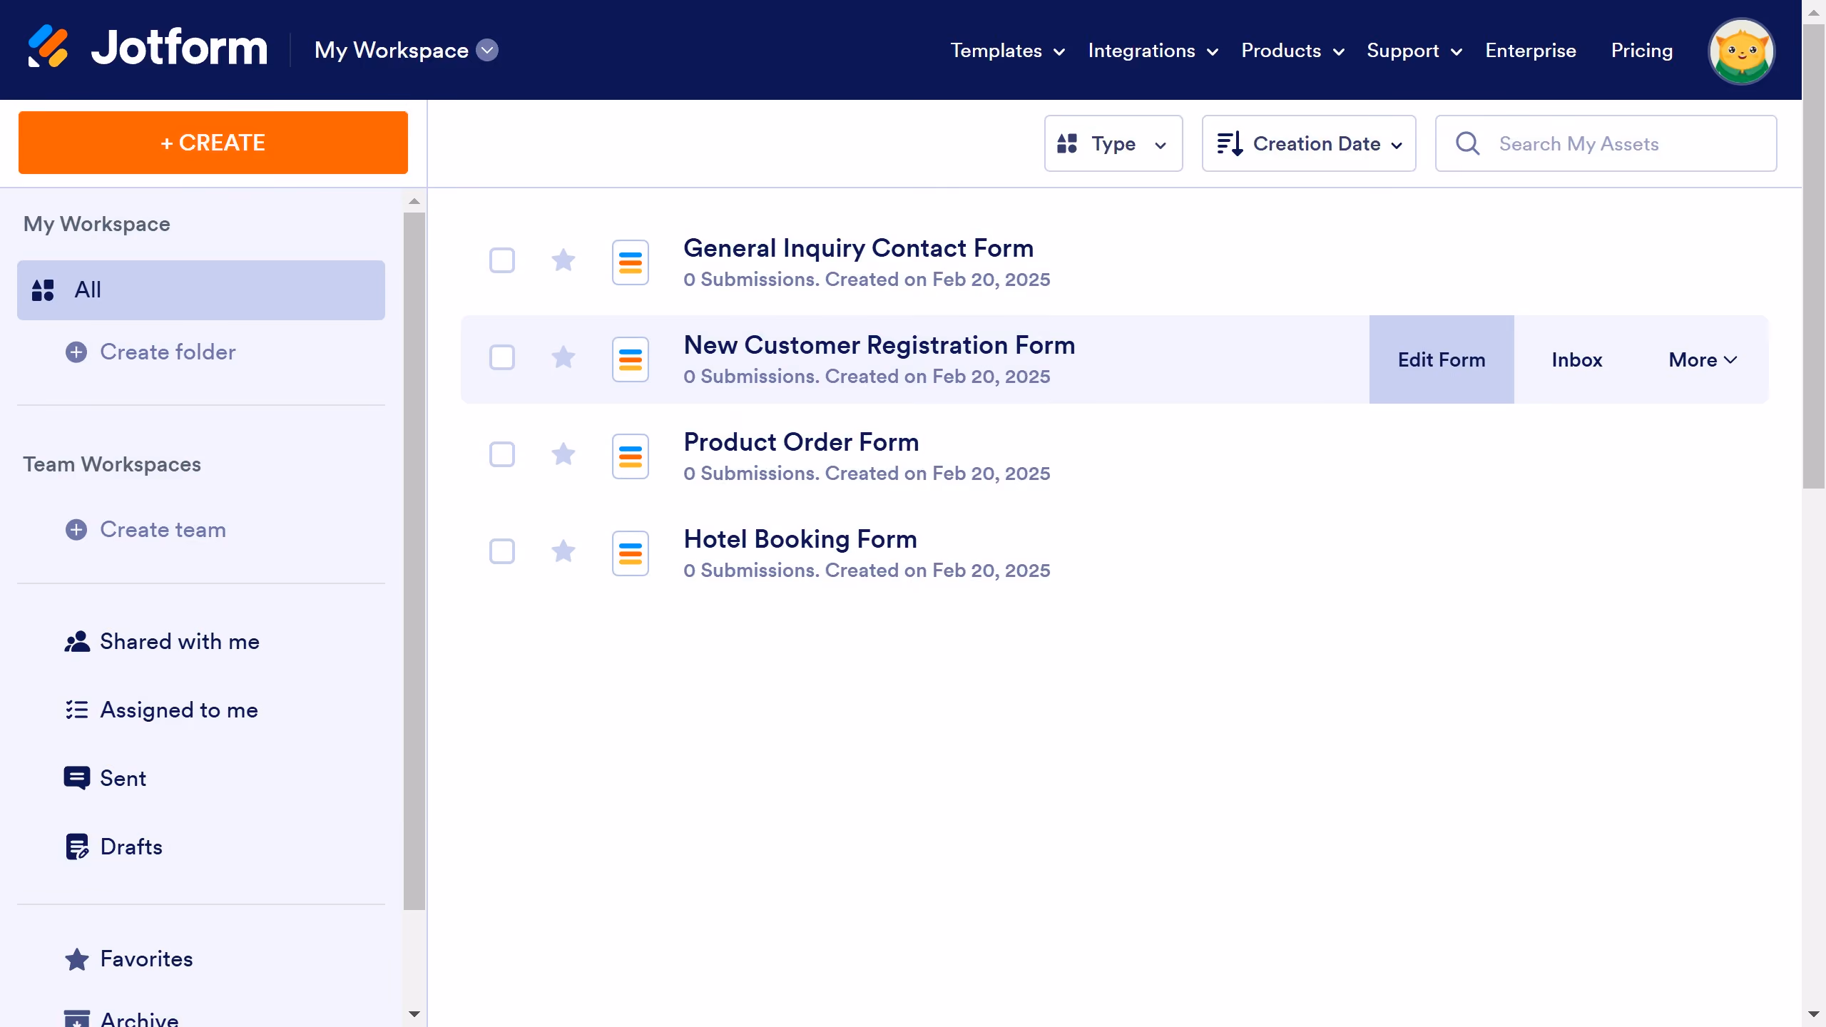Click the Search My Assets field
This screenshot has height=1027, width=1826.
click(1606, 143)
